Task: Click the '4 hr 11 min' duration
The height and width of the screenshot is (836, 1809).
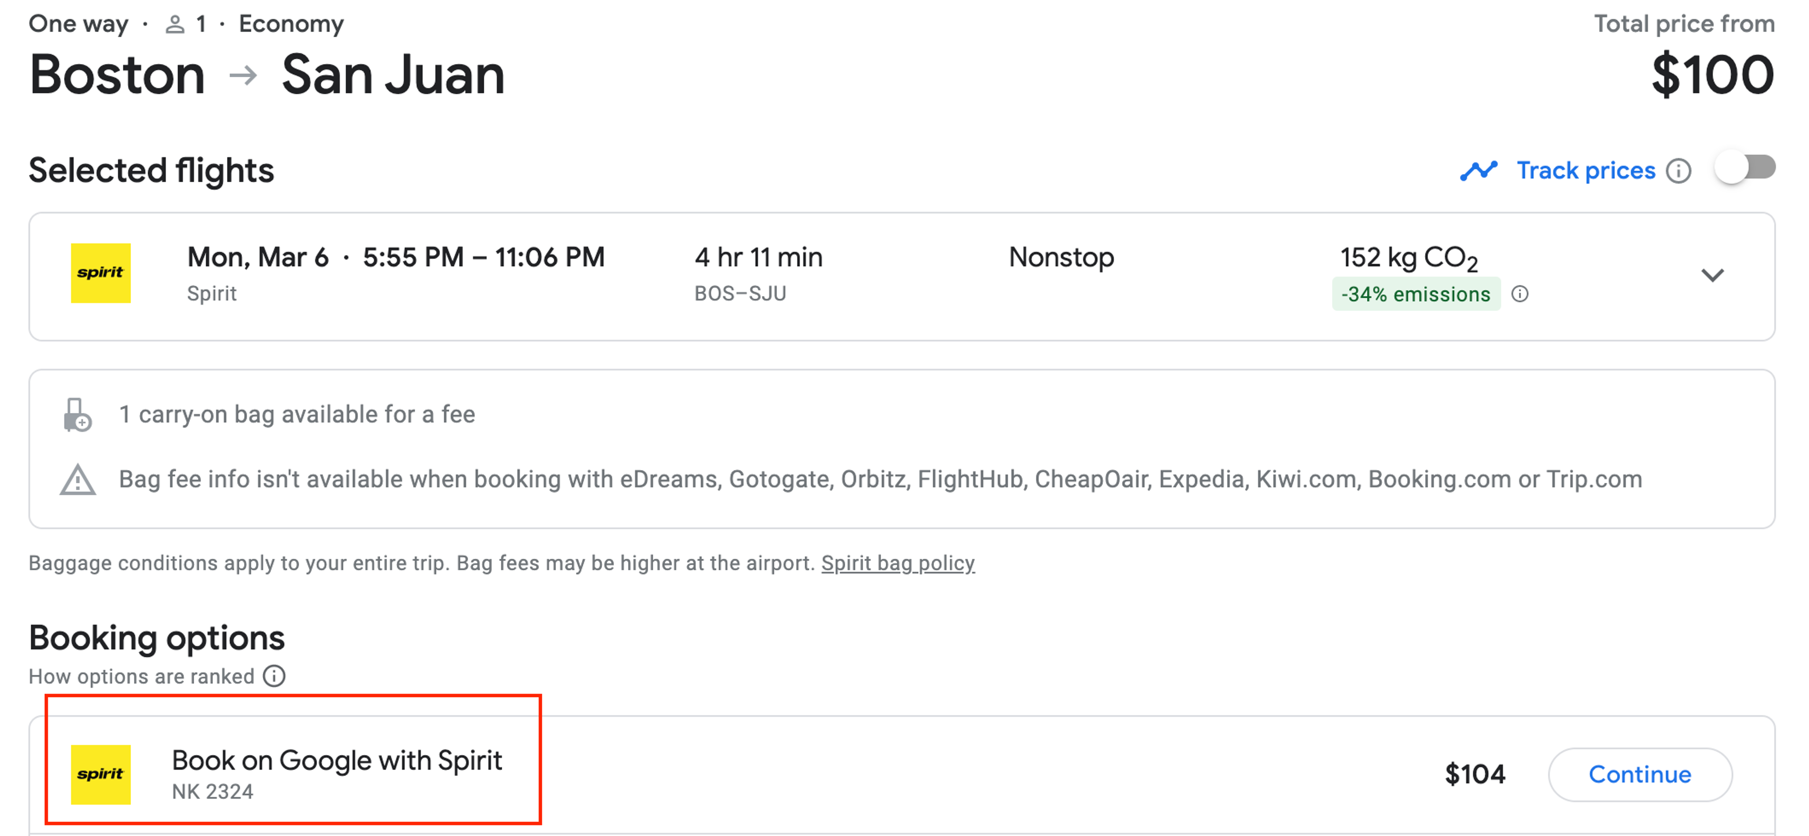Action: pyautogui.click(x=758, y=258)
